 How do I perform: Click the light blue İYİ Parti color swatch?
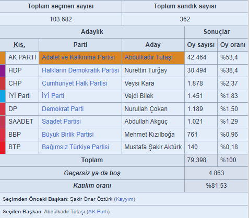click(3, 96)
